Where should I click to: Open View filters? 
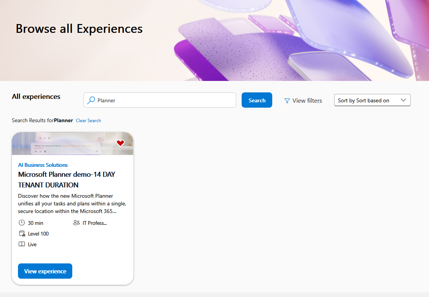[303, 101]
